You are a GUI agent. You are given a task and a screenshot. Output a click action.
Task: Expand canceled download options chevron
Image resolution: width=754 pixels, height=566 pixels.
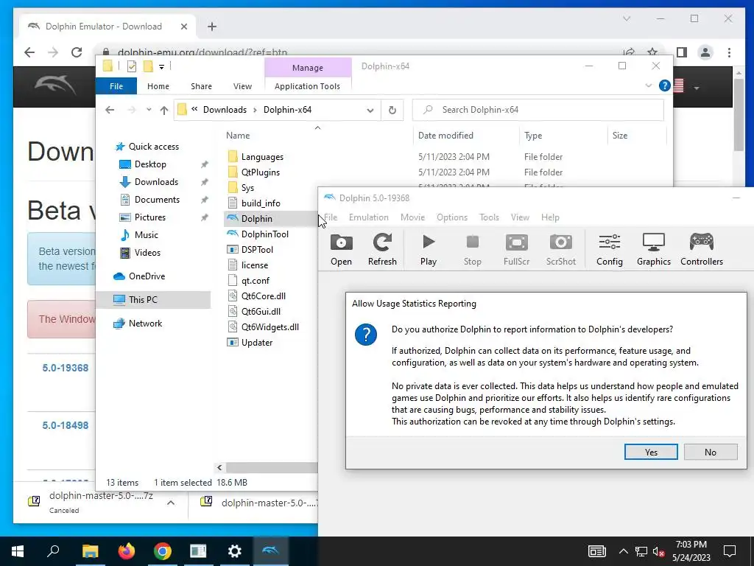(171, 503)
